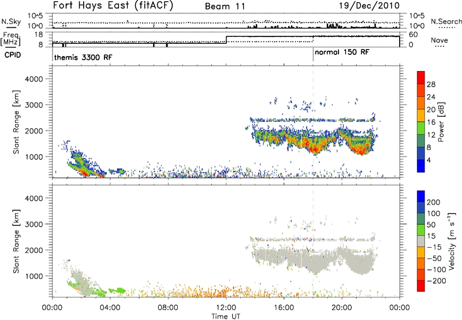Click the '12:00' time axis tick label
The height and width of the screenshot is (320, 462).
coord(226,308)
